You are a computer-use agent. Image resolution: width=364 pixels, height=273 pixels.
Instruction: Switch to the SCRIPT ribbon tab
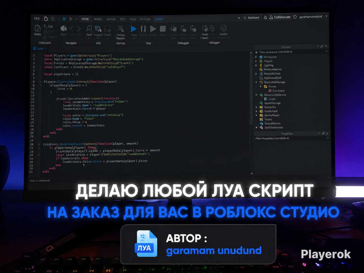coord(159,19)
